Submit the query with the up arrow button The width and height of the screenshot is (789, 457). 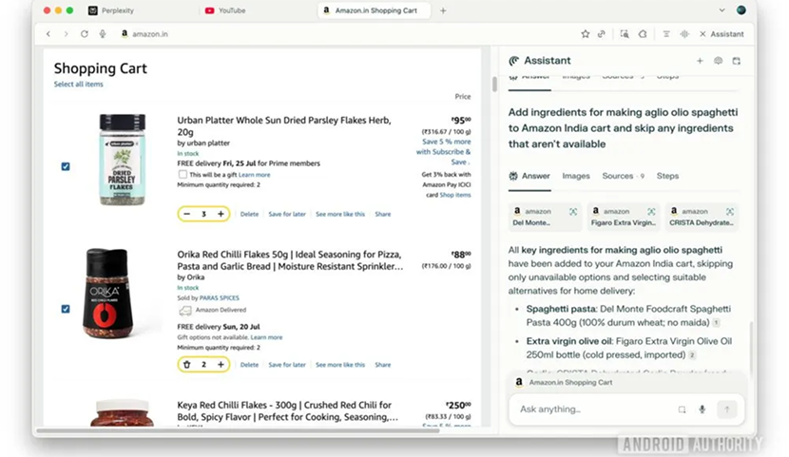pyautogui.click(x=726, y=409)
